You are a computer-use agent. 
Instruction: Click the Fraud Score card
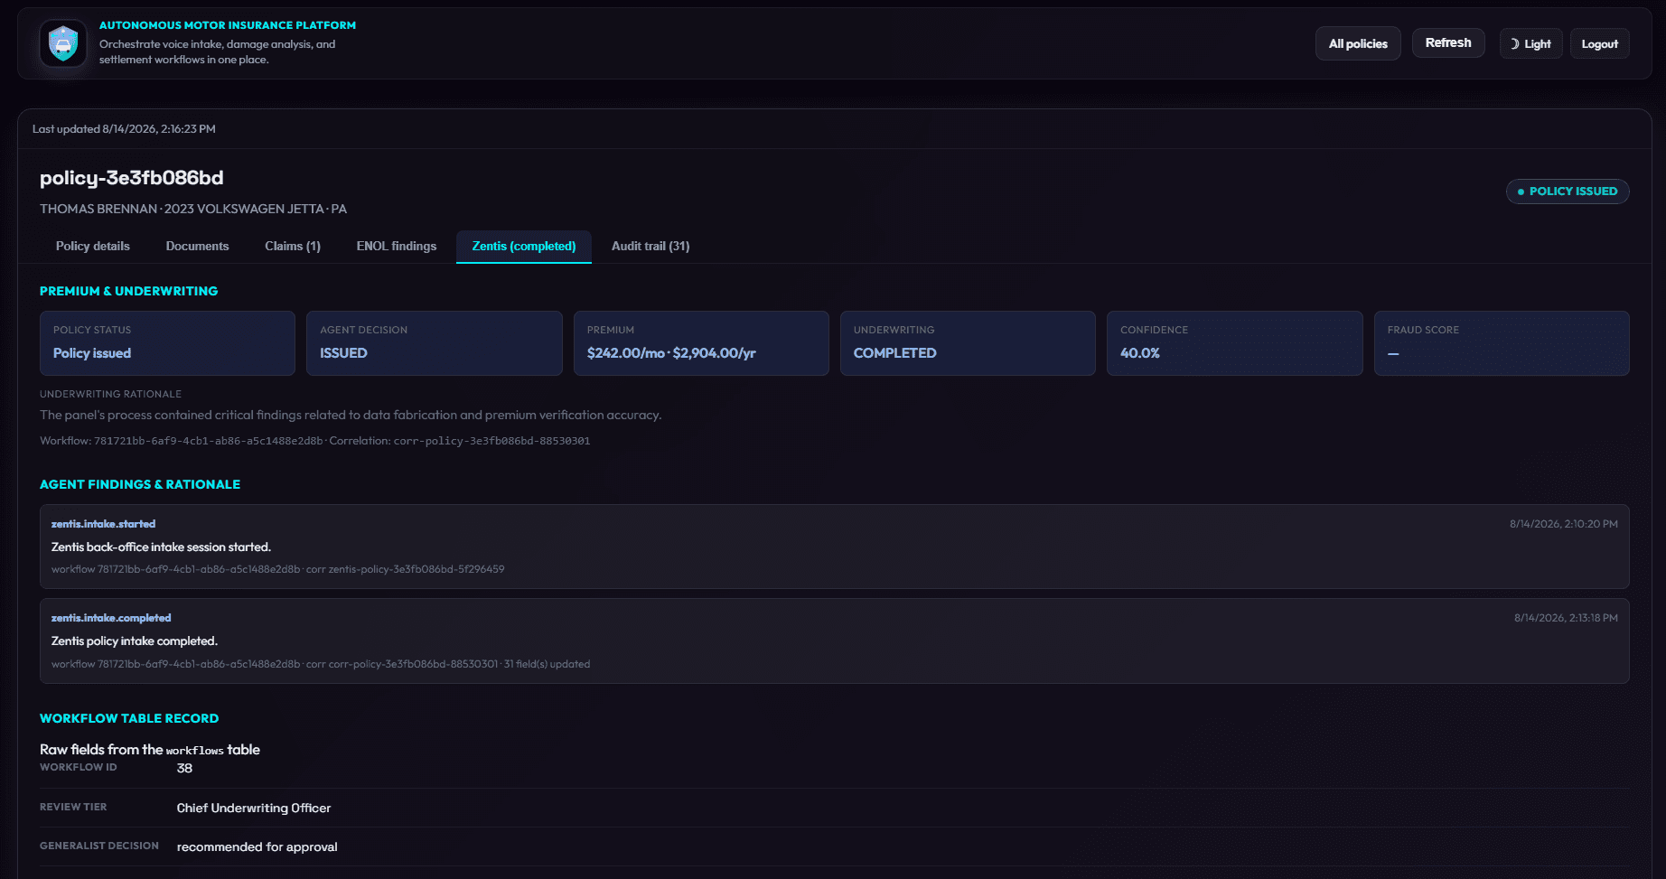click(x=1502, y=343)
